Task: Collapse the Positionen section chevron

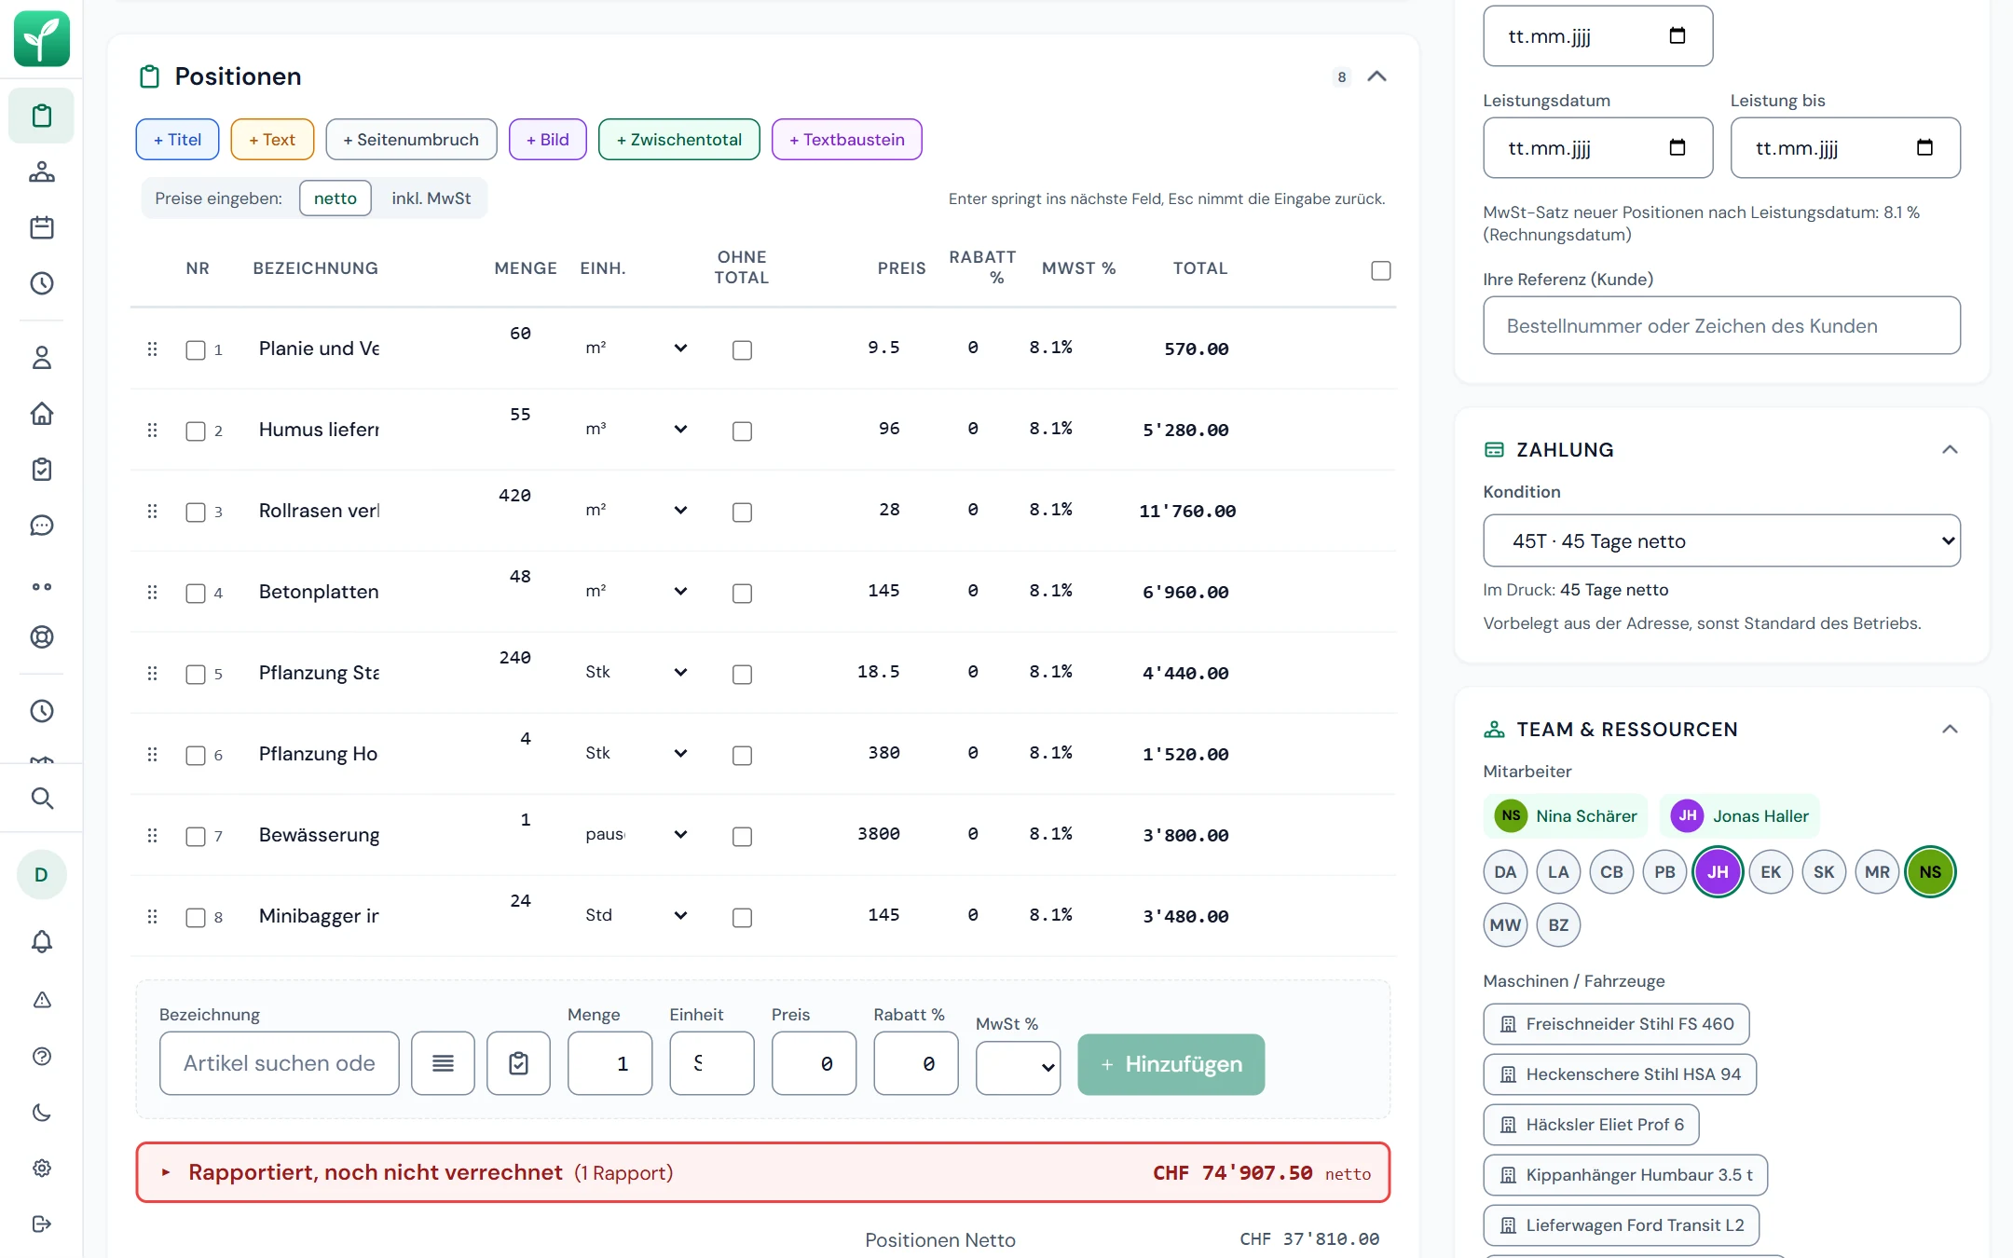Action: point(1376,76)
